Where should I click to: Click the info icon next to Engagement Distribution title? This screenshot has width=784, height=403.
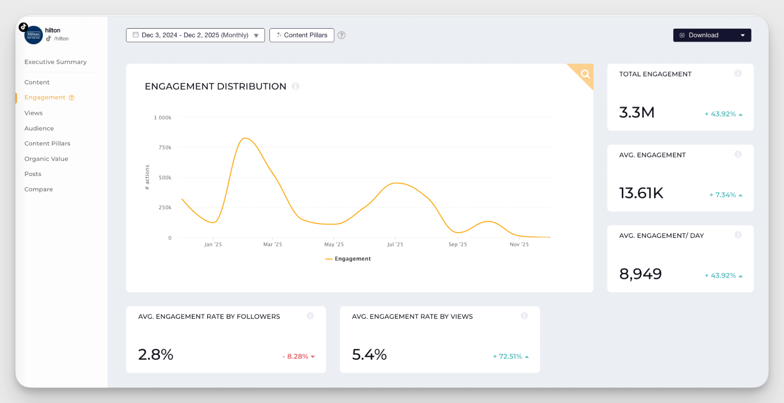pyautogui.click(x=296, y=86)
